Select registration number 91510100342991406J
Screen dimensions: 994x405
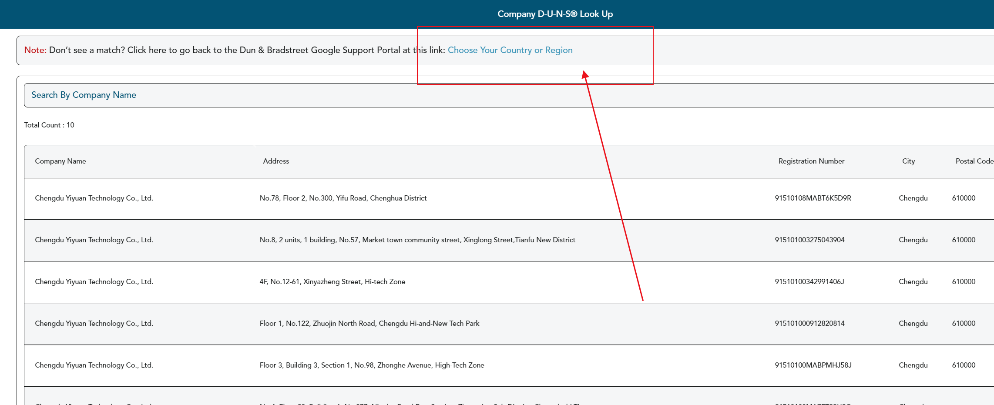click(x=809, y=281)
